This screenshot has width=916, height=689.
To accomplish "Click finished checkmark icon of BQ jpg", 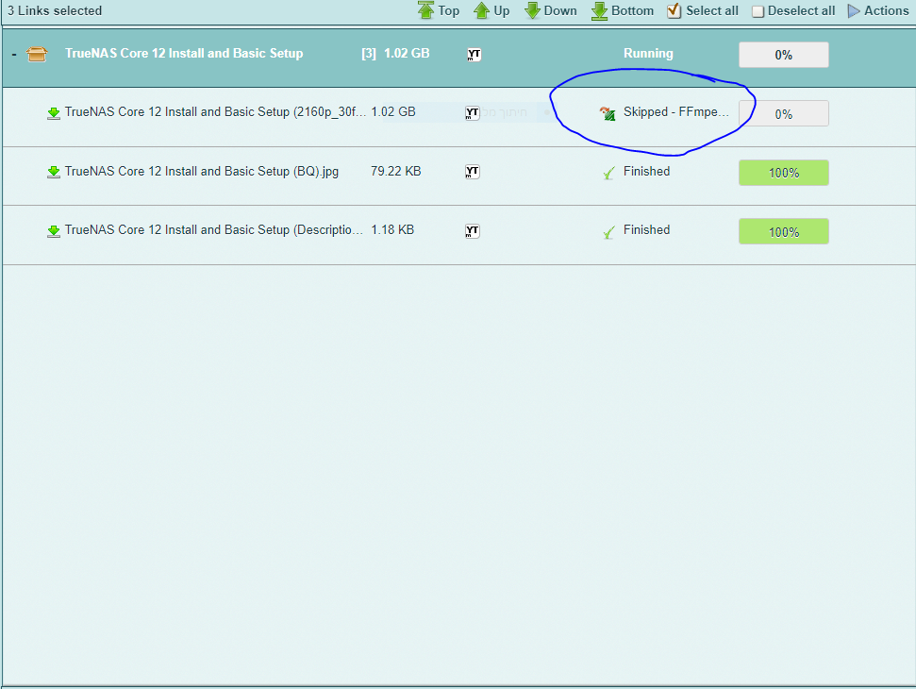I will [608, 173].
